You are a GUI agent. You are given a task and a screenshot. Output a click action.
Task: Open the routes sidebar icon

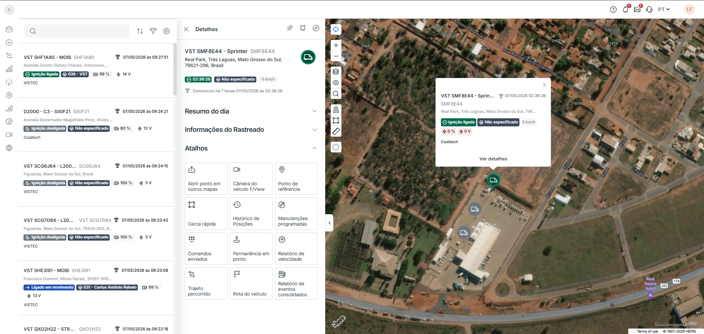point(9,56)
